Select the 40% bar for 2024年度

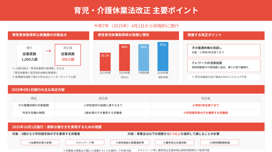(x=124, y=58)
